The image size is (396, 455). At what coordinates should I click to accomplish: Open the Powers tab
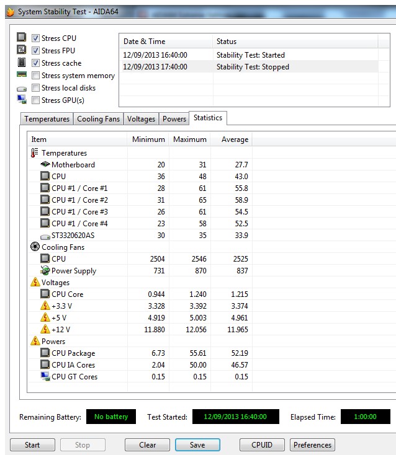click(174, 119)
